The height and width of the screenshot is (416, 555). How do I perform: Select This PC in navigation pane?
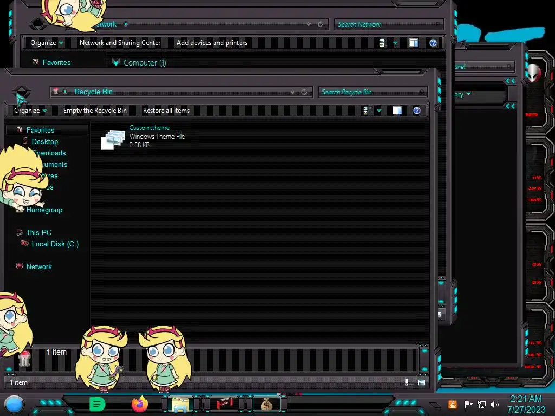pos(39,232)
